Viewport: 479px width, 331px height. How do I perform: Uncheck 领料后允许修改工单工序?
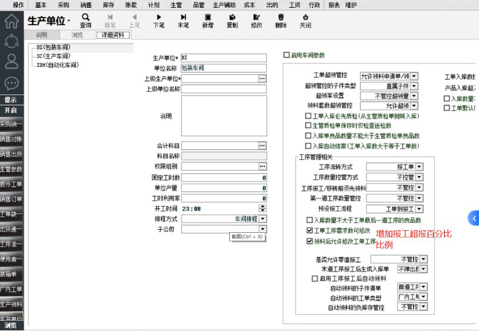pyautogui.click(x=309, y=241)
